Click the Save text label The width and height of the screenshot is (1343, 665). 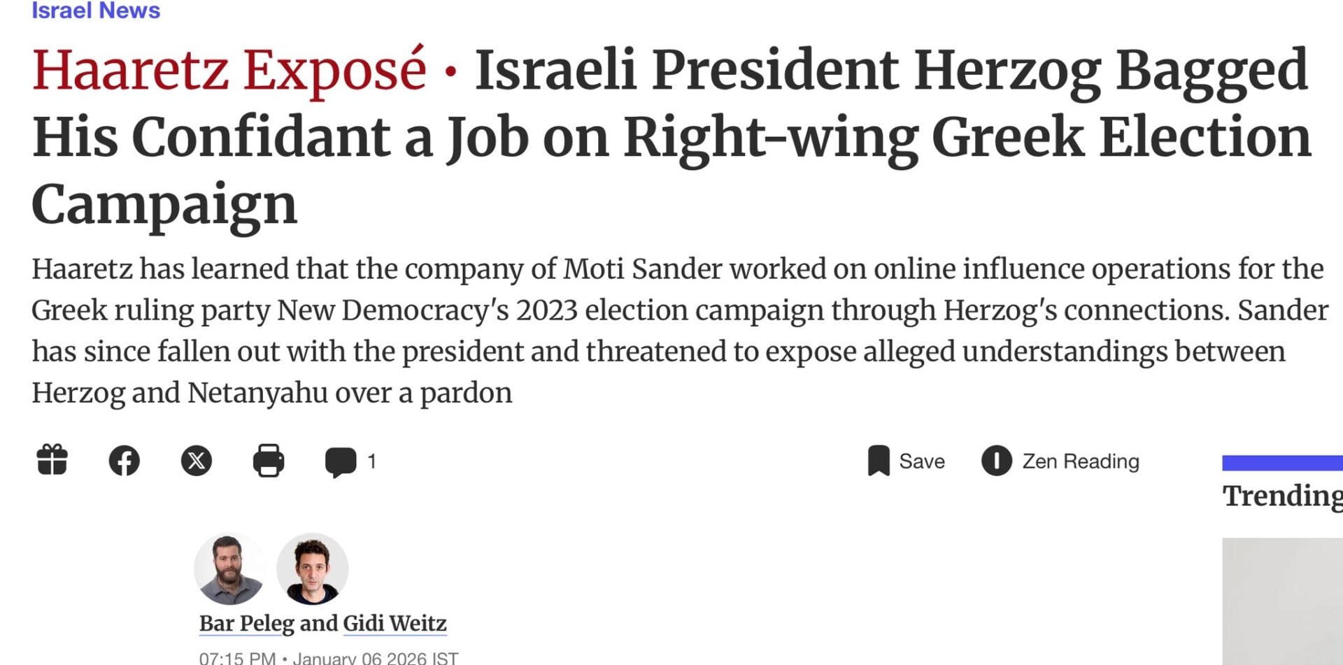click(922, 462)
